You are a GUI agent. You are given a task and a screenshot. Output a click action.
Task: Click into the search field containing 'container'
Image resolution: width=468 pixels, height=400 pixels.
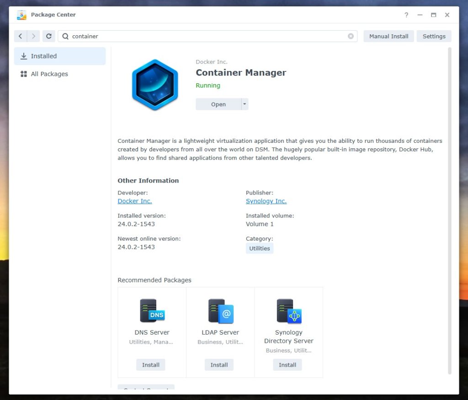(208, 36)
